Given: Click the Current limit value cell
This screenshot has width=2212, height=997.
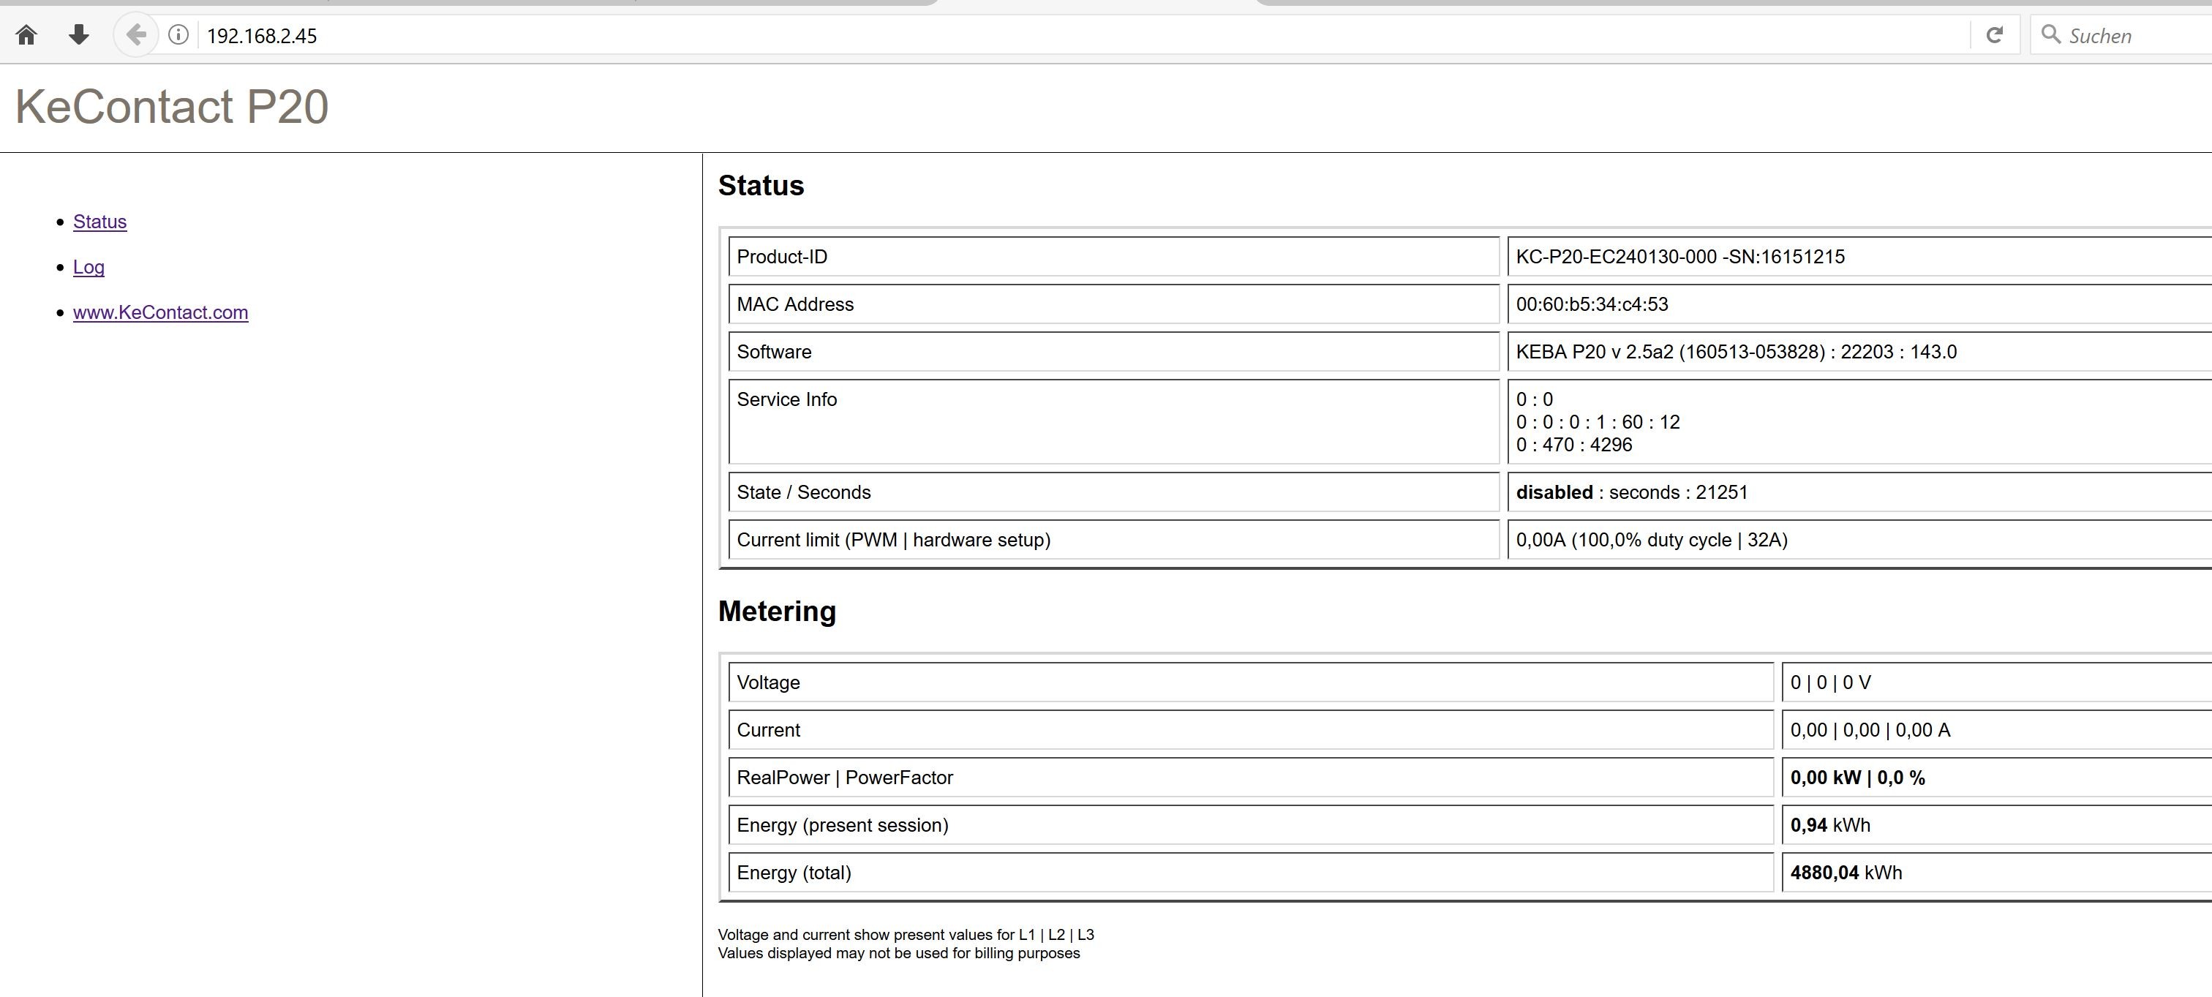Looking at the screenshot, I should (x=1651, y=540).
